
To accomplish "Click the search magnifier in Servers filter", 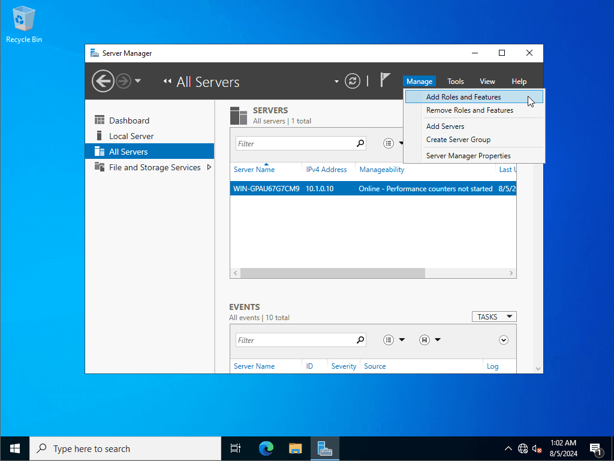I will tap(360, 143).
